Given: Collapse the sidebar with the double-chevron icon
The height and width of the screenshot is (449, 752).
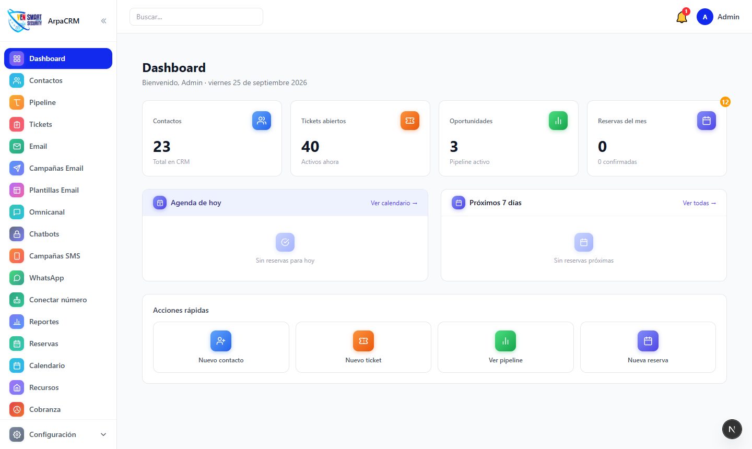Looking at the screenshot, I should (x=103, y=21).
